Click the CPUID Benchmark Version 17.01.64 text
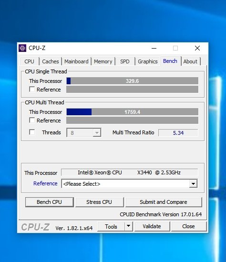This screenshot has height=262, width=226. [x=161, y=214]
